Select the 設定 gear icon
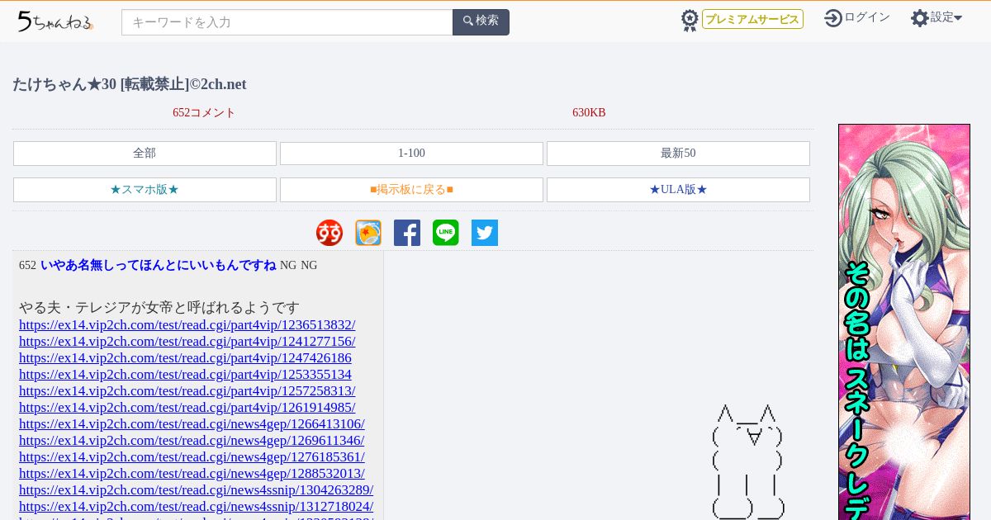This screenshot has height=520, width=991. point(919,18)
